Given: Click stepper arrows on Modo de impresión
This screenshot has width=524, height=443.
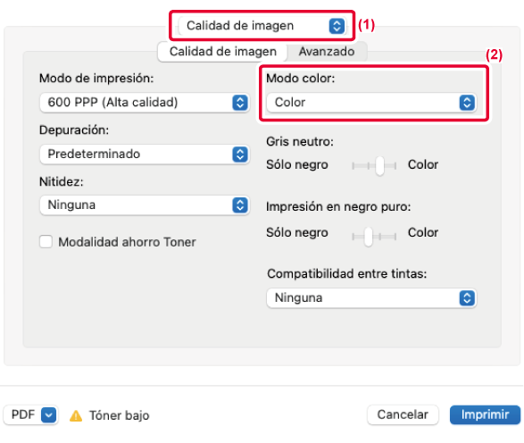Looking at the screenshot, I should coord(240,103).
